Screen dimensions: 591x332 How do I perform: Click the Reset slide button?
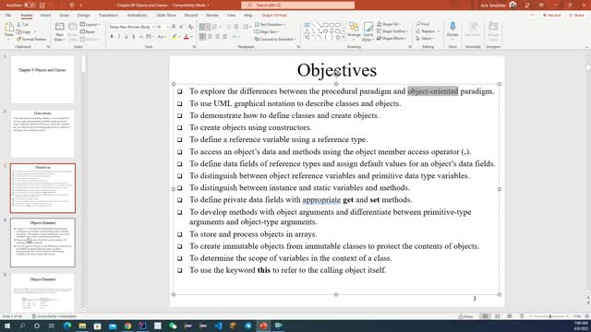click(x=88, y=32)
